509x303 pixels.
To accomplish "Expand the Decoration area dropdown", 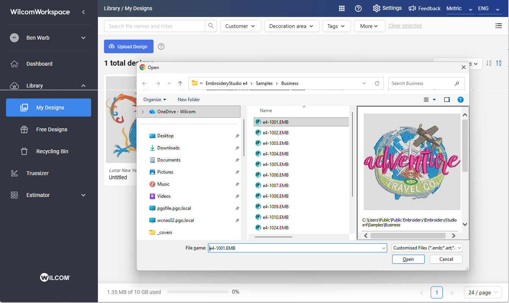I will click(x=291, y=26).
